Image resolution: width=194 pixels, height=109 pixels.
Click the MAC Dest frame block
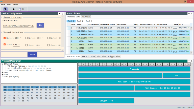134,82
